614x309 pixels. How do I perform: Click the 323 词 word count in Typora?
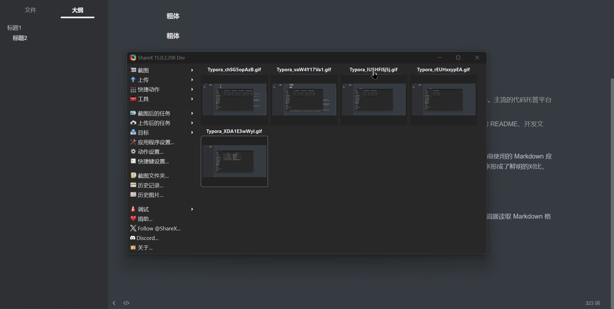(592, 303)
